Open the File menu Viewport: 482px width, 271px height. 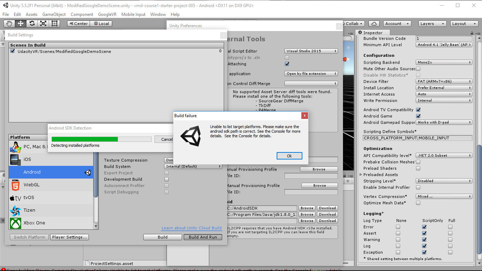pos(6,14)
